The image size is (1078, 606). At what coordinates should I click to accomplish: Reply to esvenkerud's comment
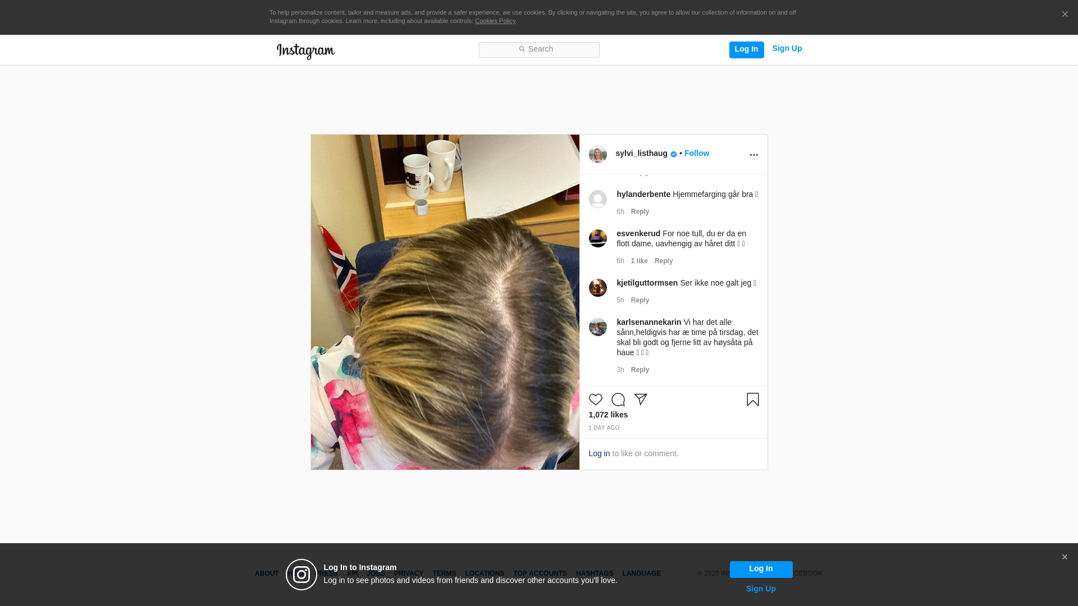click(664, 261)
